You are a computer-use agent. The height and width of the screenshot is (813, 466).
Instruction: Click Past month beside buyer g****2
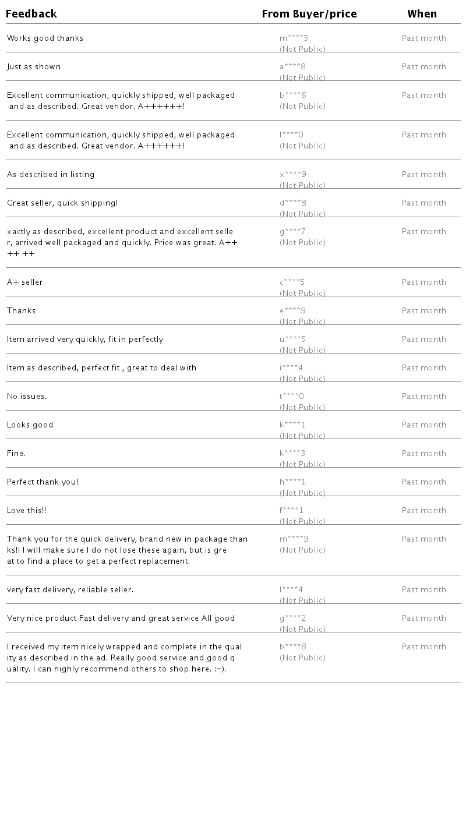(x=423, y=618)
